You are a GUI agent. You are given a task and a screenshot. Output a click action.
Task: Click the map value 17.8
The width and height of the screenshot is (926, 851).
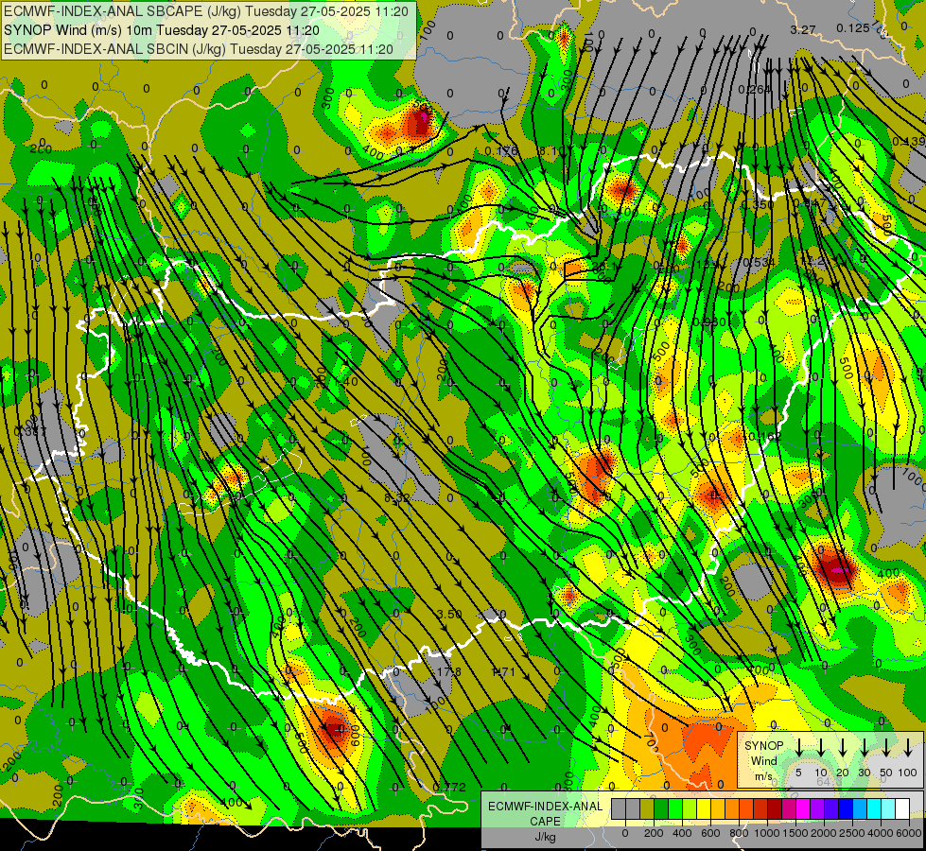[449, 671]
